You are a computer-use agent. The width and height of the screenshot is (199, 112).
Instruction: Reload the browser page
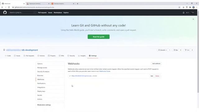pyautogui.click(x=9, y=7)
